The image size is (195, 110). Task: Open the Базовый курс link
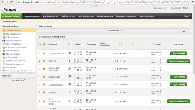54,77
